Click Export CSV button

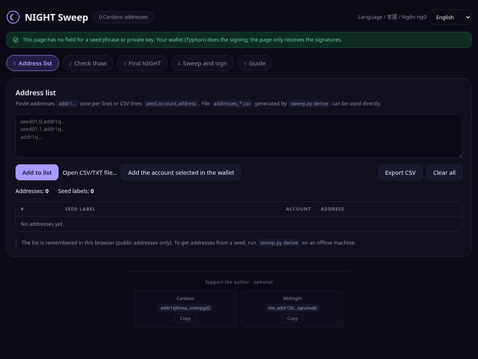coord(400,172)
